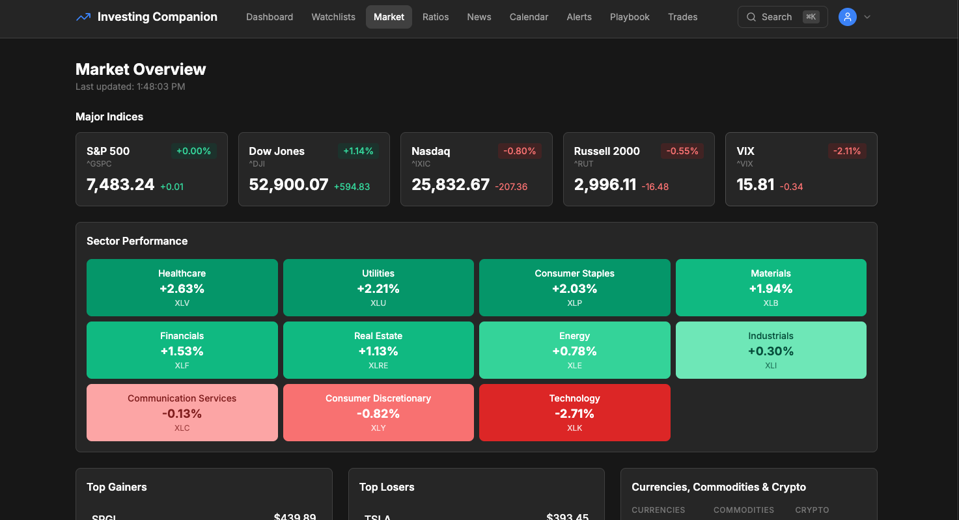Click the magnifier icon in Search
Screen dimensions: 959x520
tap(751, 17)
